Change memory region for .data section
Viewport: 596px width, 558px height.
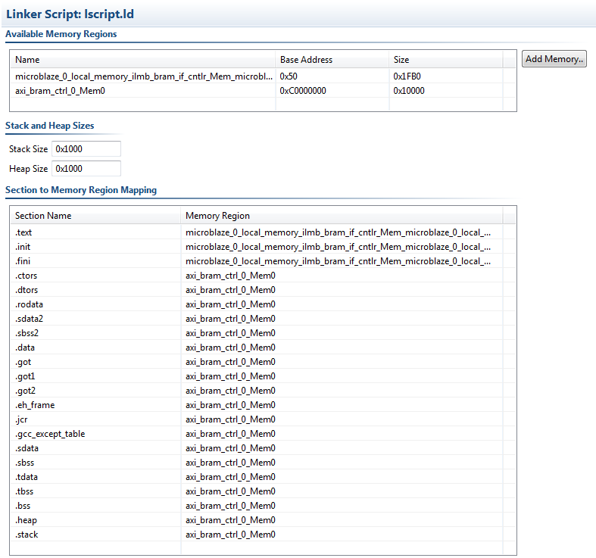coord(230,348)
